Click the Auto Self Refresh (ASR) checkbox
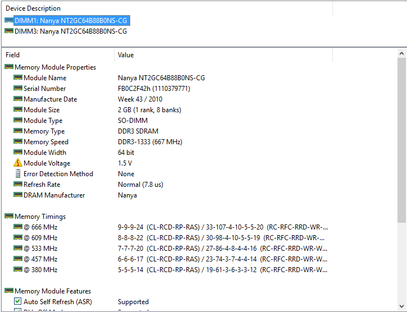Viewport: 407px width, 312px height. (17, 301)
